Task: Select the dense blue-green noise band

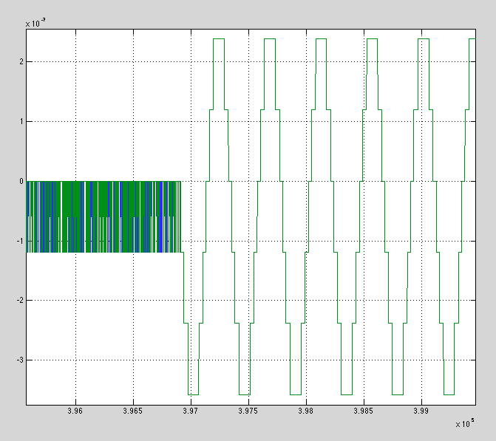Action: pyautogui.click(x=103, y=216)
